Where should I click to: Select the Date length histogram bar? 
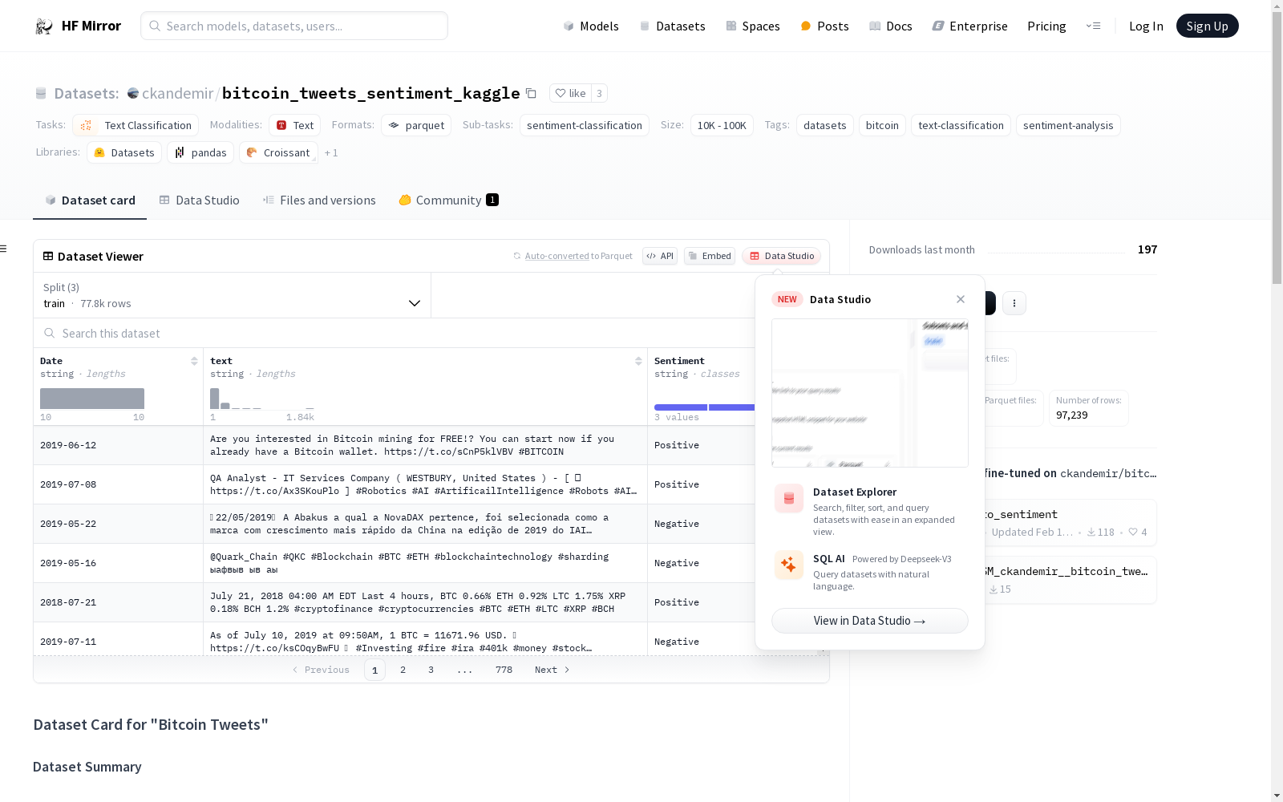92,399
